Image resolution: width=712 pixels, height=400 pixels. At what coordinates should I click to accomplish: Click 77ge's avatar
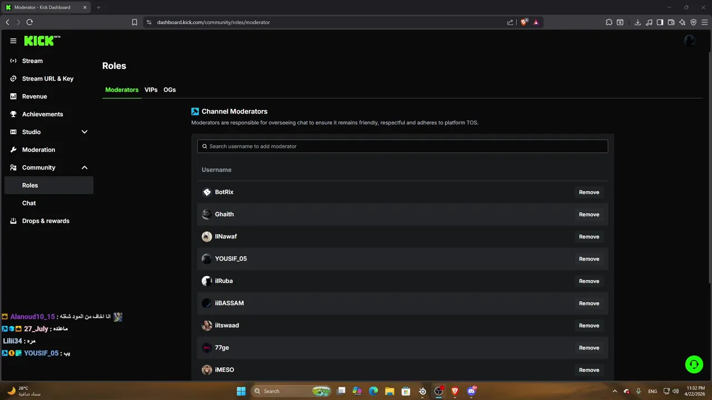coord(207,348)
